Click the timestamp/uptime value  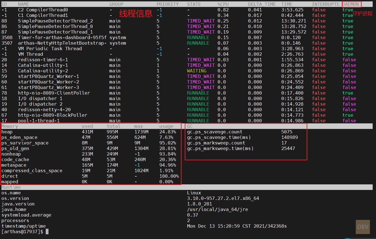click(x=237, y=226)
